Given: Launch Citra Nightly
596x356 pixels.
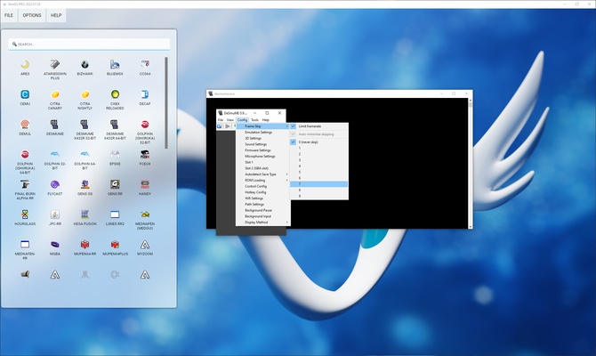Looking at the screenshot, I should (x=85, y=94).
